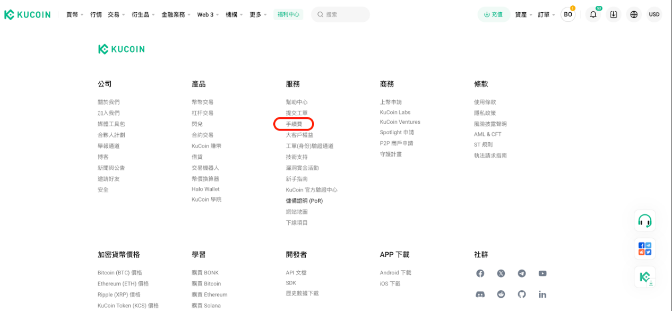The image size is (672, 311).
Task: Click the USD currency button
Action: tap(654, 14)
